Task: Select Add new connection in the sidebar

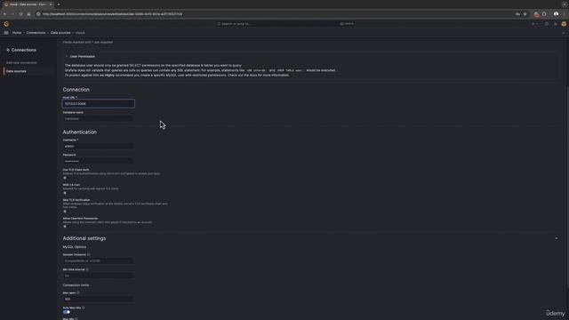Action: [x=21, y=63]
